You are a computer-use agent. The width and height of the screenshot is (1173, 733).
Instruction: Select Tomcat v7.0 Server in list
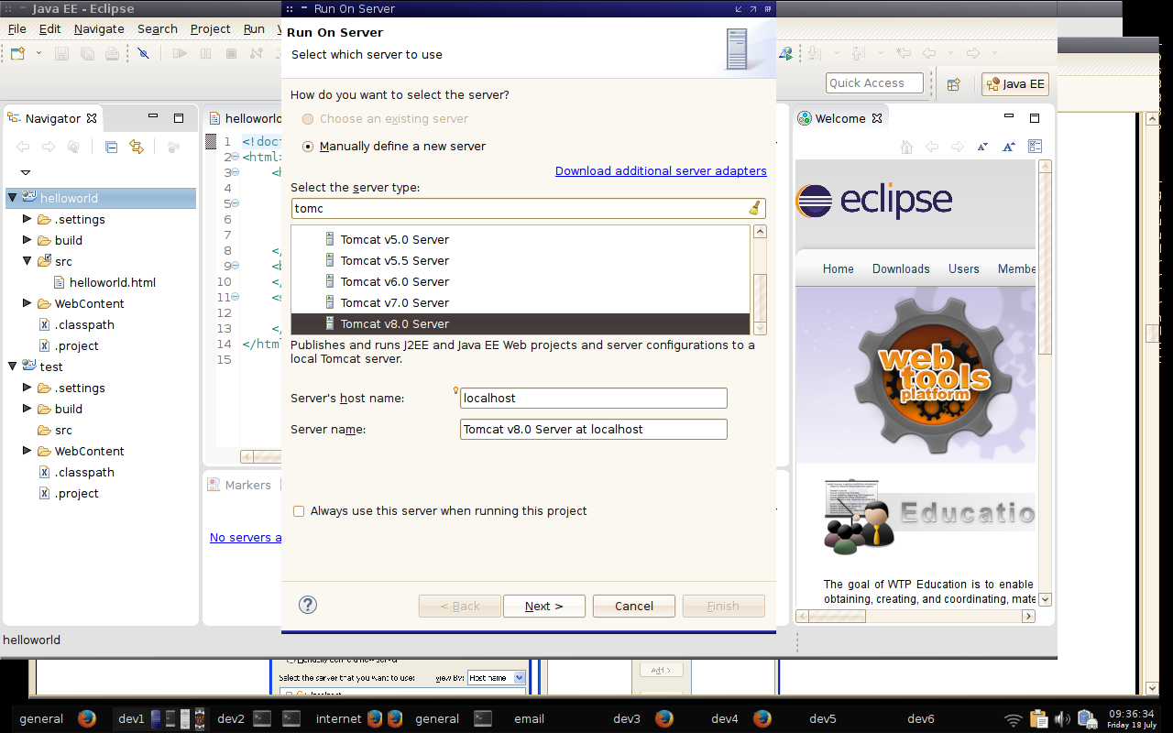click(521, 303)
